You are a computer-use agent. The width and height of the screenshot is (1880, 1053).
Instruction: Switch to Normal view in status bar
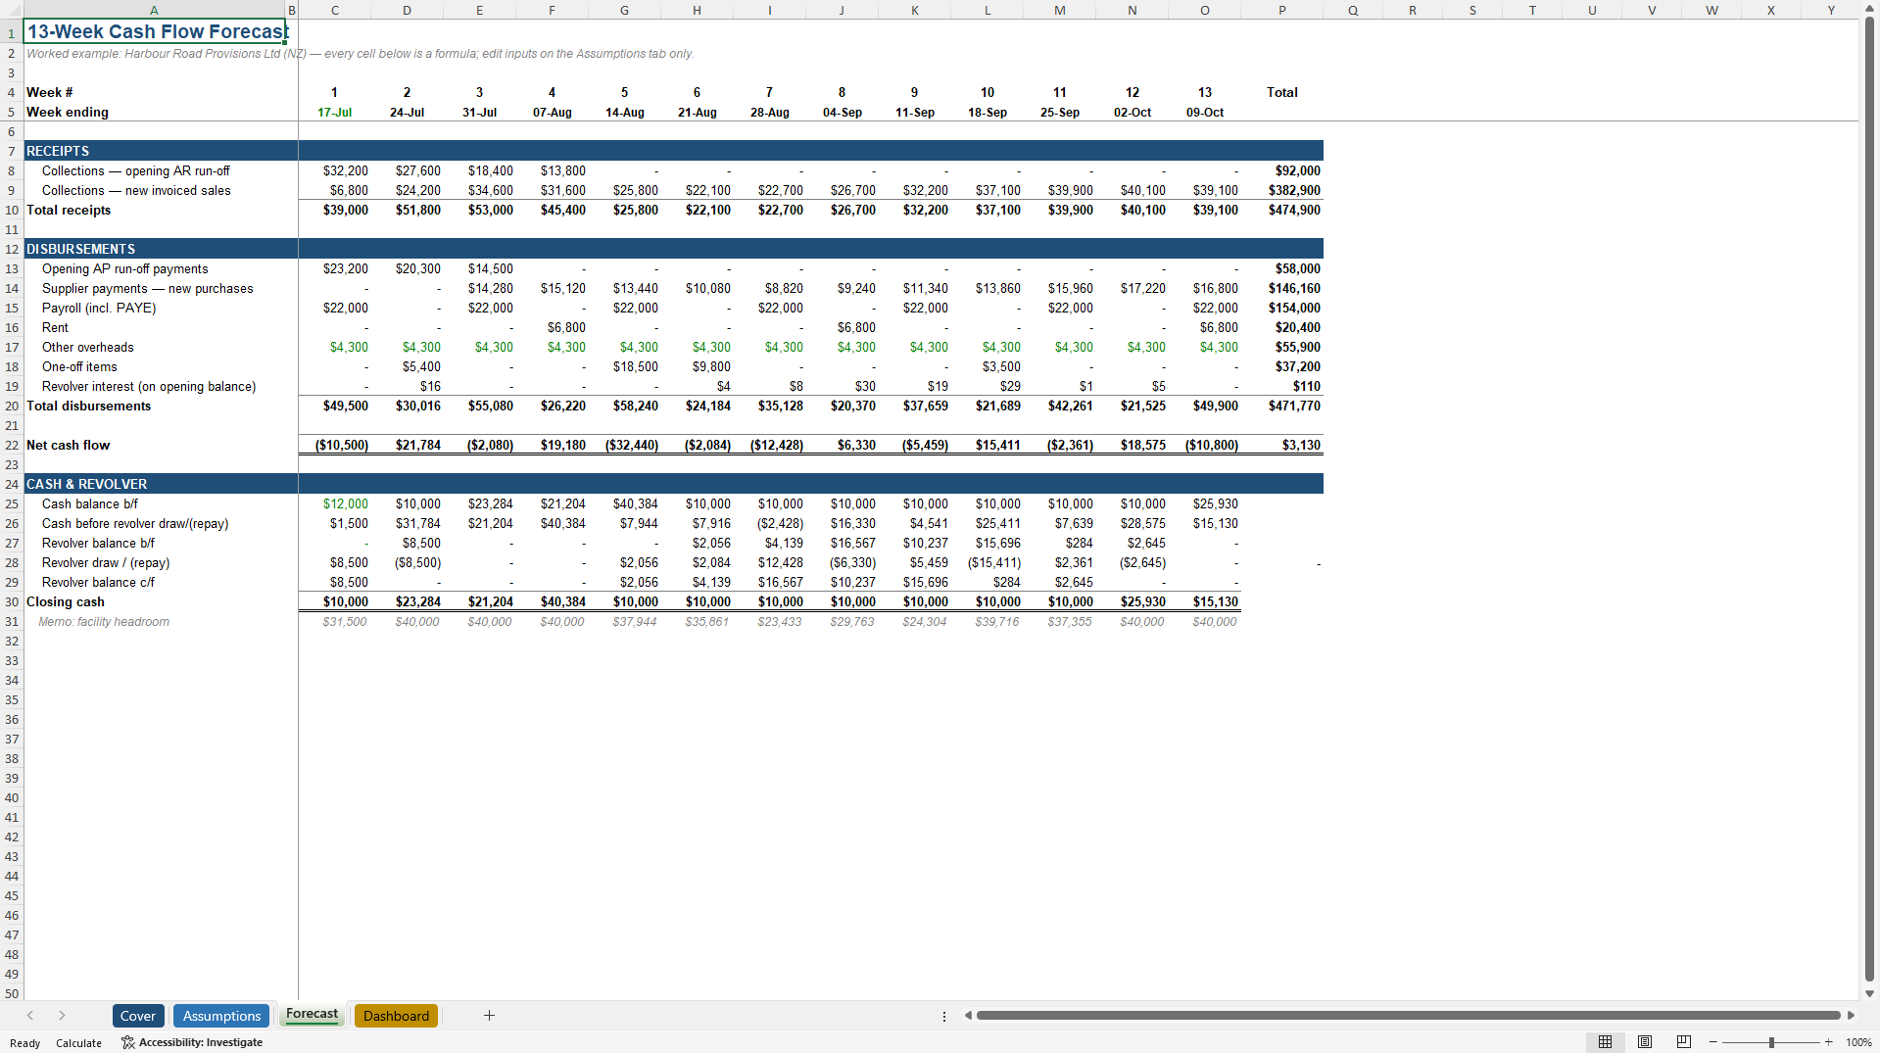[1605, 1042]
